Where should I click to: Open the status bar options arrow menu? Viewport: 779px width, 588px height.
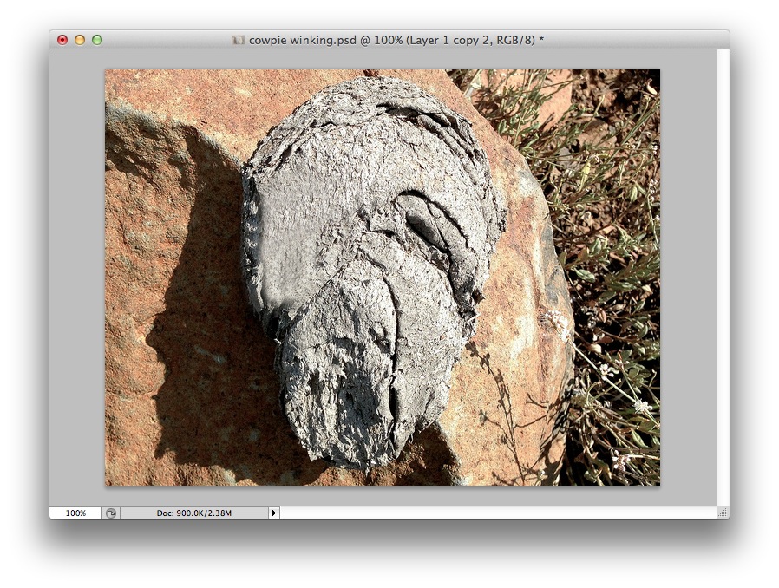pos(273,513)
